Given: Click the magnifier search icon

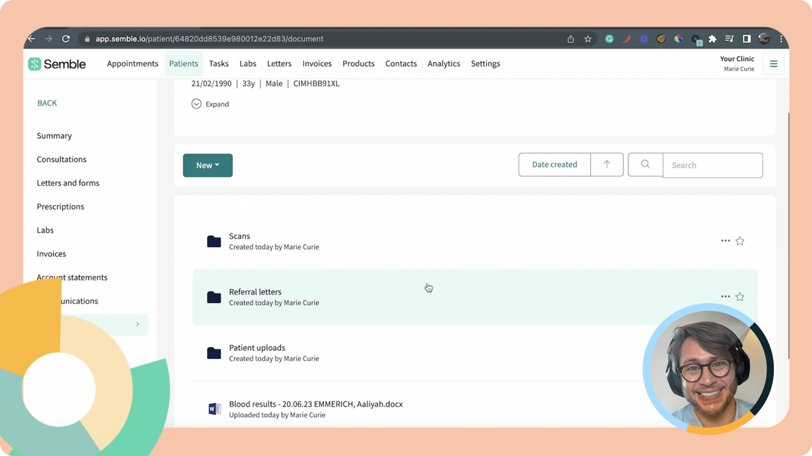Looking at the screenshot, I should [x=645, y=164].
